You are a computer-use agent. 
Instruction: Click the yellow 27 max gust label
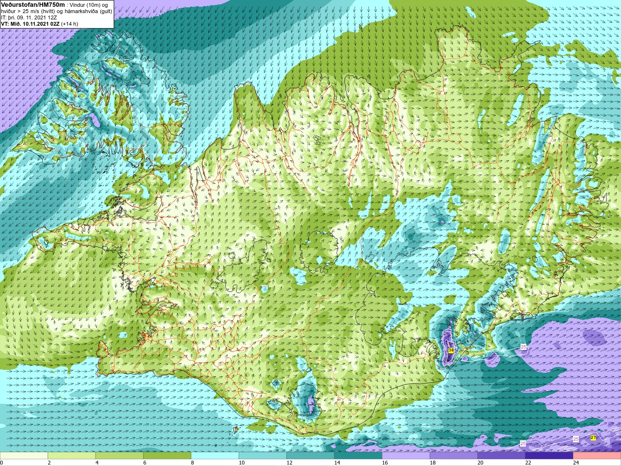[593, 438]
